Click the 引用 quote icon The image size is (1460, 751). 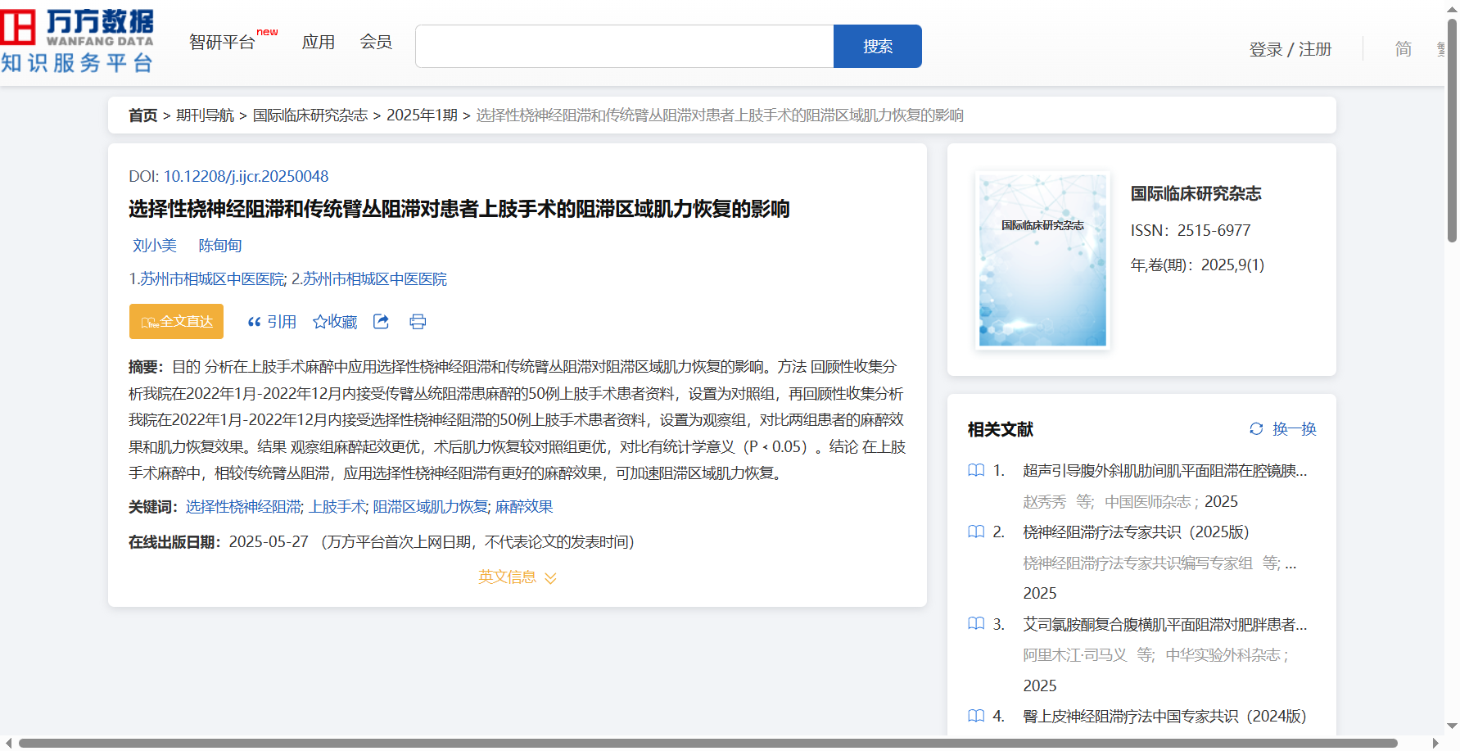255,322
